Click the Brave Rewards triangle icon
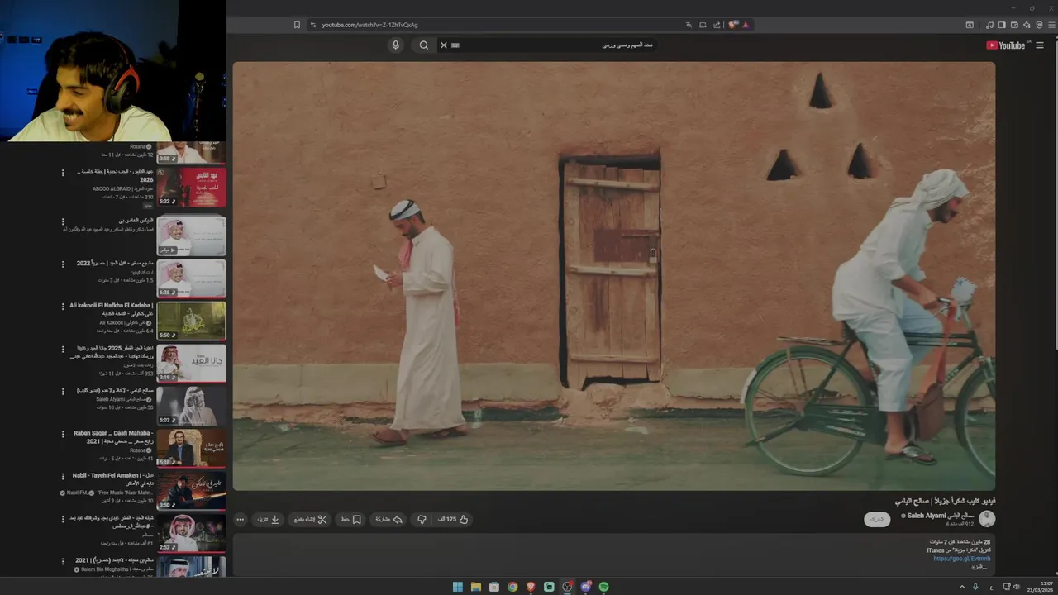This screenshot has width=1058, height=595. click(745, 25)
